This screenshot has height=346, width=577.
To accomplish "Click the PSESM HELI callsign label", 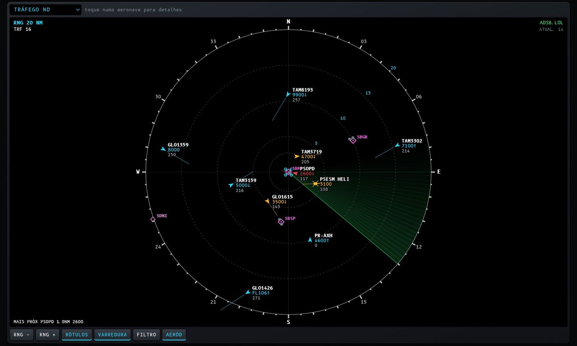I will [x=334, y=179].
